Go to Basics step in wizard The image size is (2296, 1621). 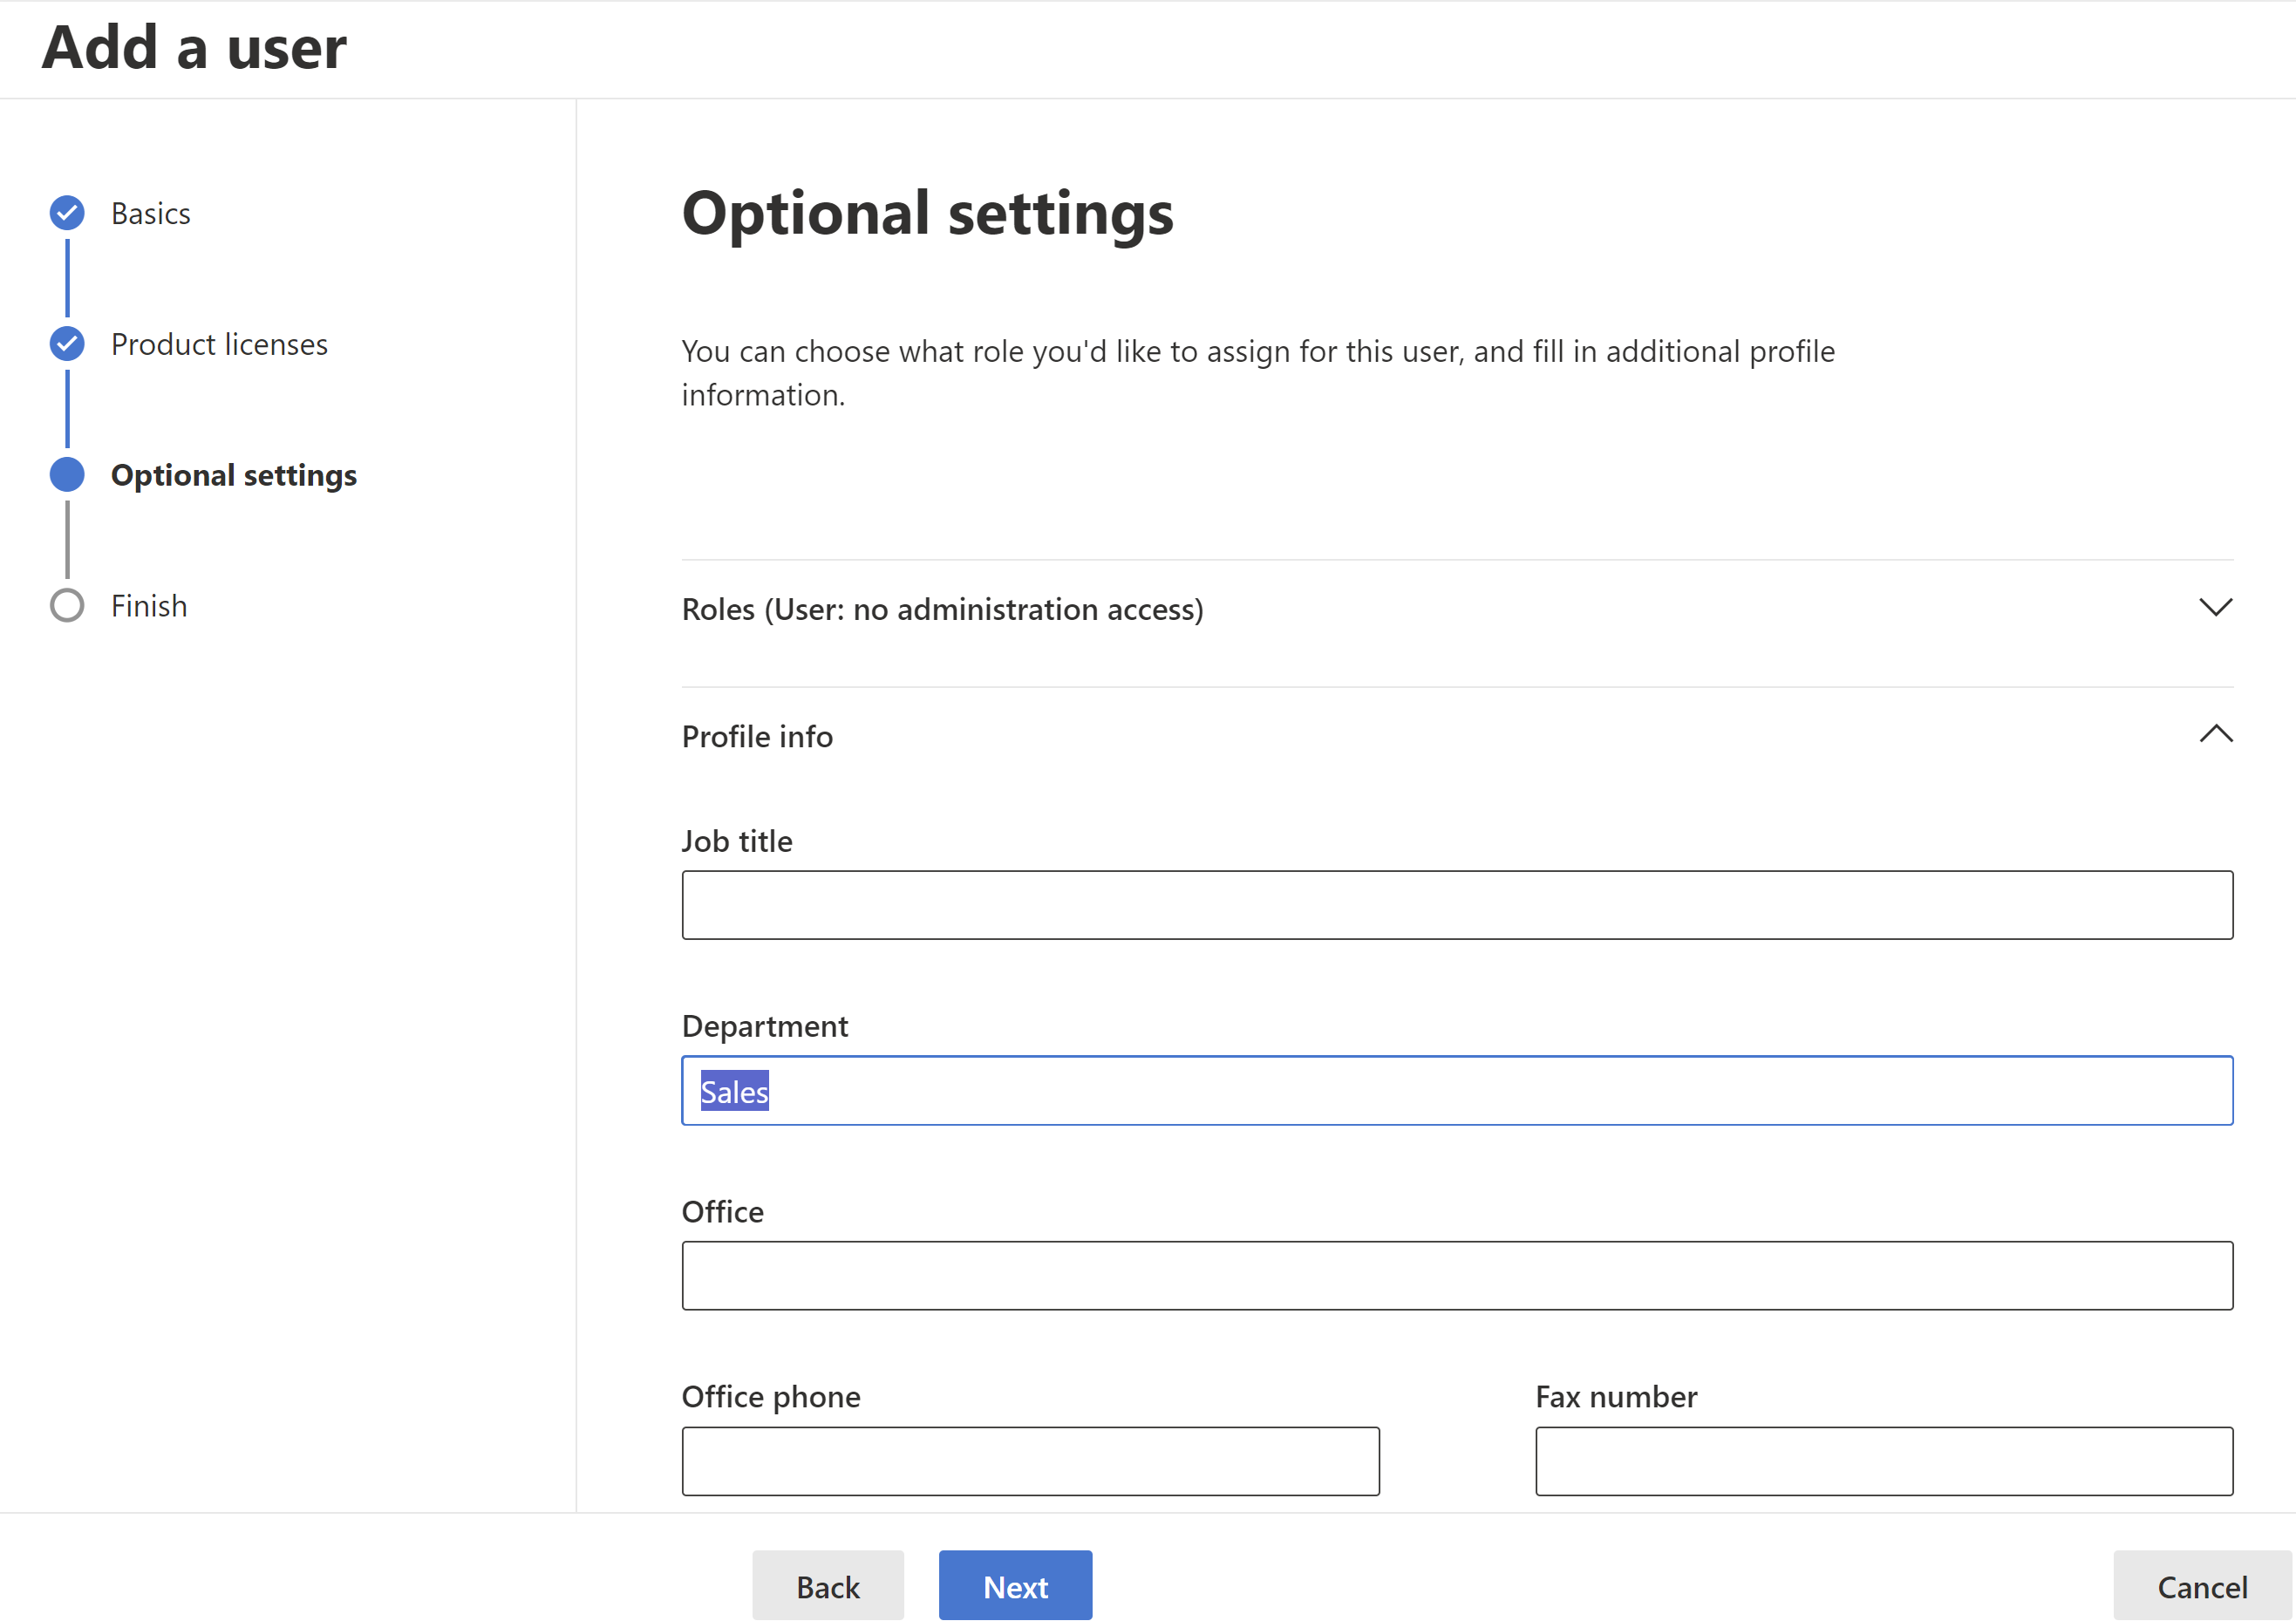tap(150, 214)
